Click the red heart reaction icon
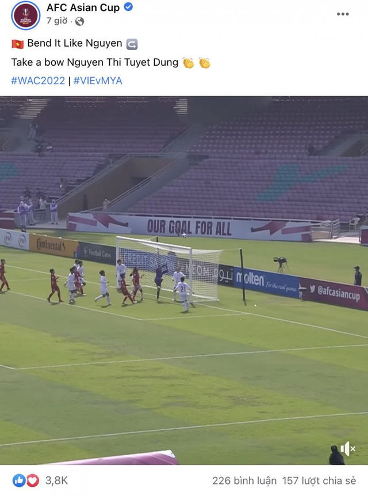Viewport: 368px width, 496px height. (33, 481)
